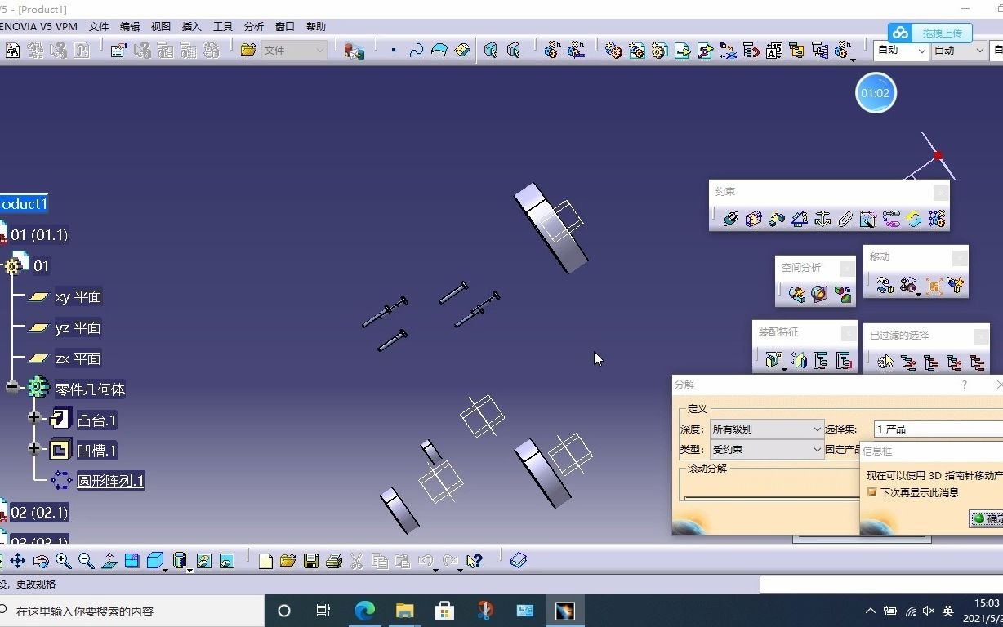Select the Offset constraint tool

(x=776, y=219)
